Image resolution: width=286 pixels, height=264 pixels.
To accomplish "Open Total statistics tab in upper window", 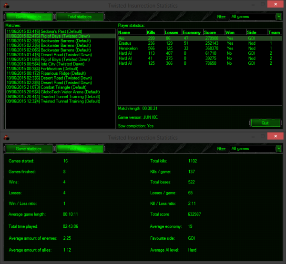I will pos(80,17).
